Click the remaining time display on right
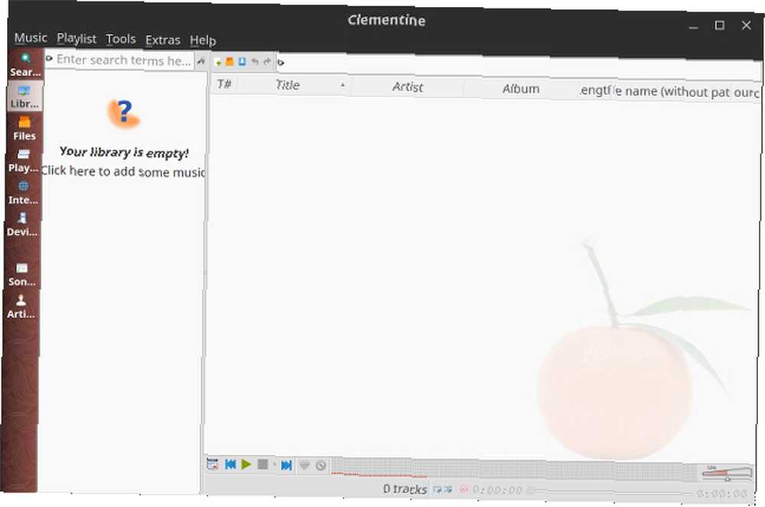 pos(721,494)
